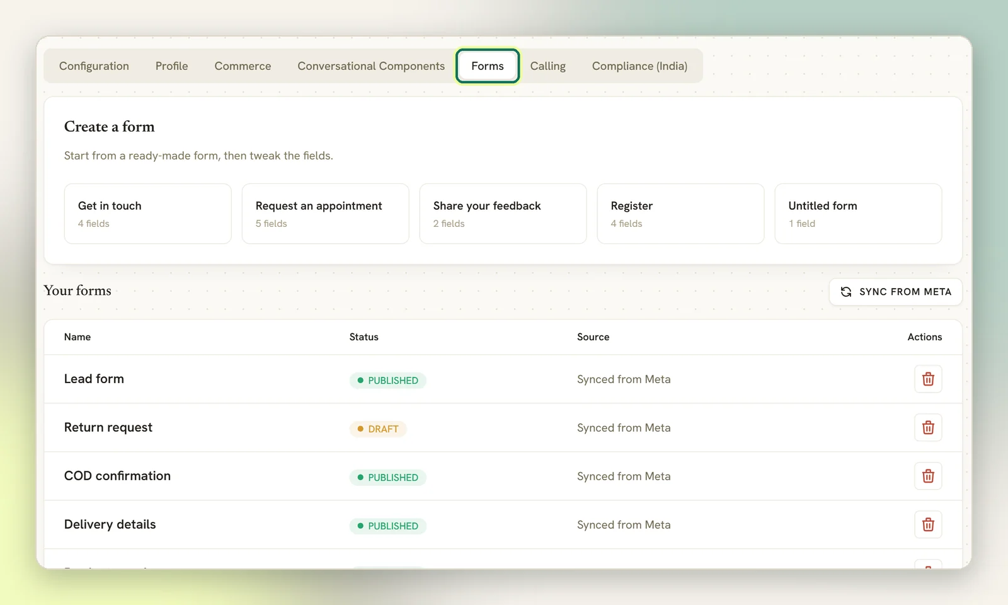Open the Compliance (India) tab
1008x605 pixels.
pos(639,66)
